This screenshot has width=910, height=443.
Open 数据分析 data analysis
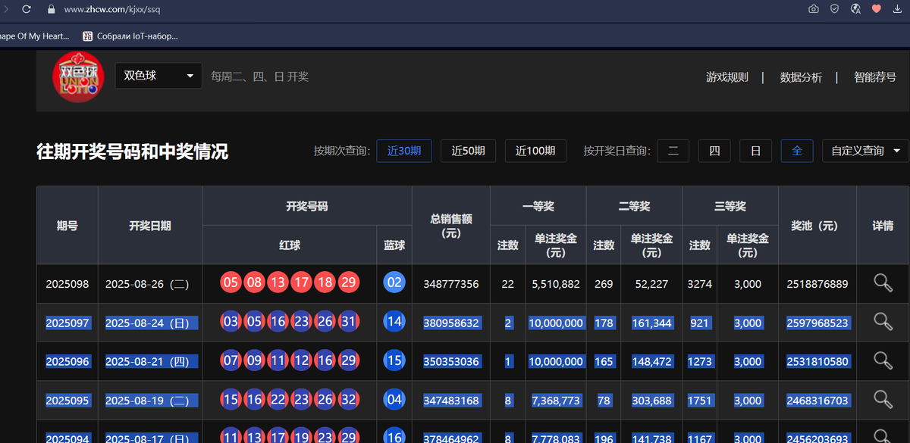point(801,76)
